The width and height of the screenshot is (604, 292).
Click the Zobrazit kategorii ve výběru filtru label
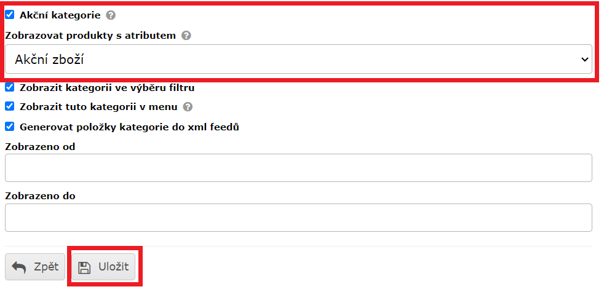107,88
